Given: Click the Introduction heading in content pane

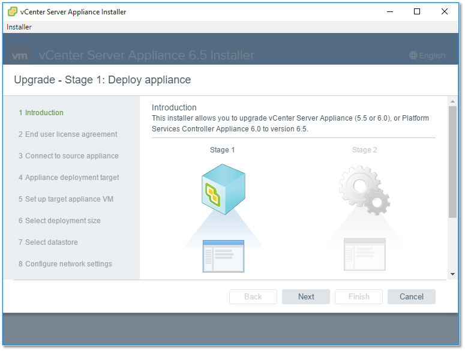Looking at the screenshot, I should coord(174,107).
